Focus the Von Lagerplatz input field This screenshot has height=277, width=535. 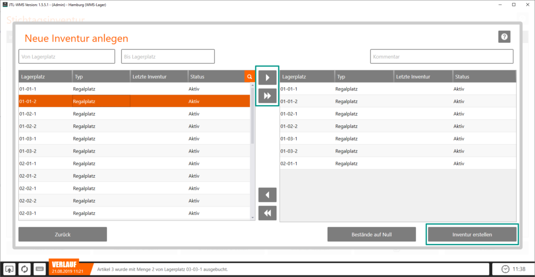tap(66, 56)
